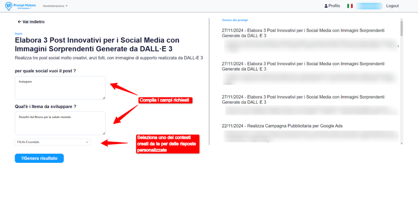
Task: Focus the social field containing Instagram
Action: pos(60,88)
